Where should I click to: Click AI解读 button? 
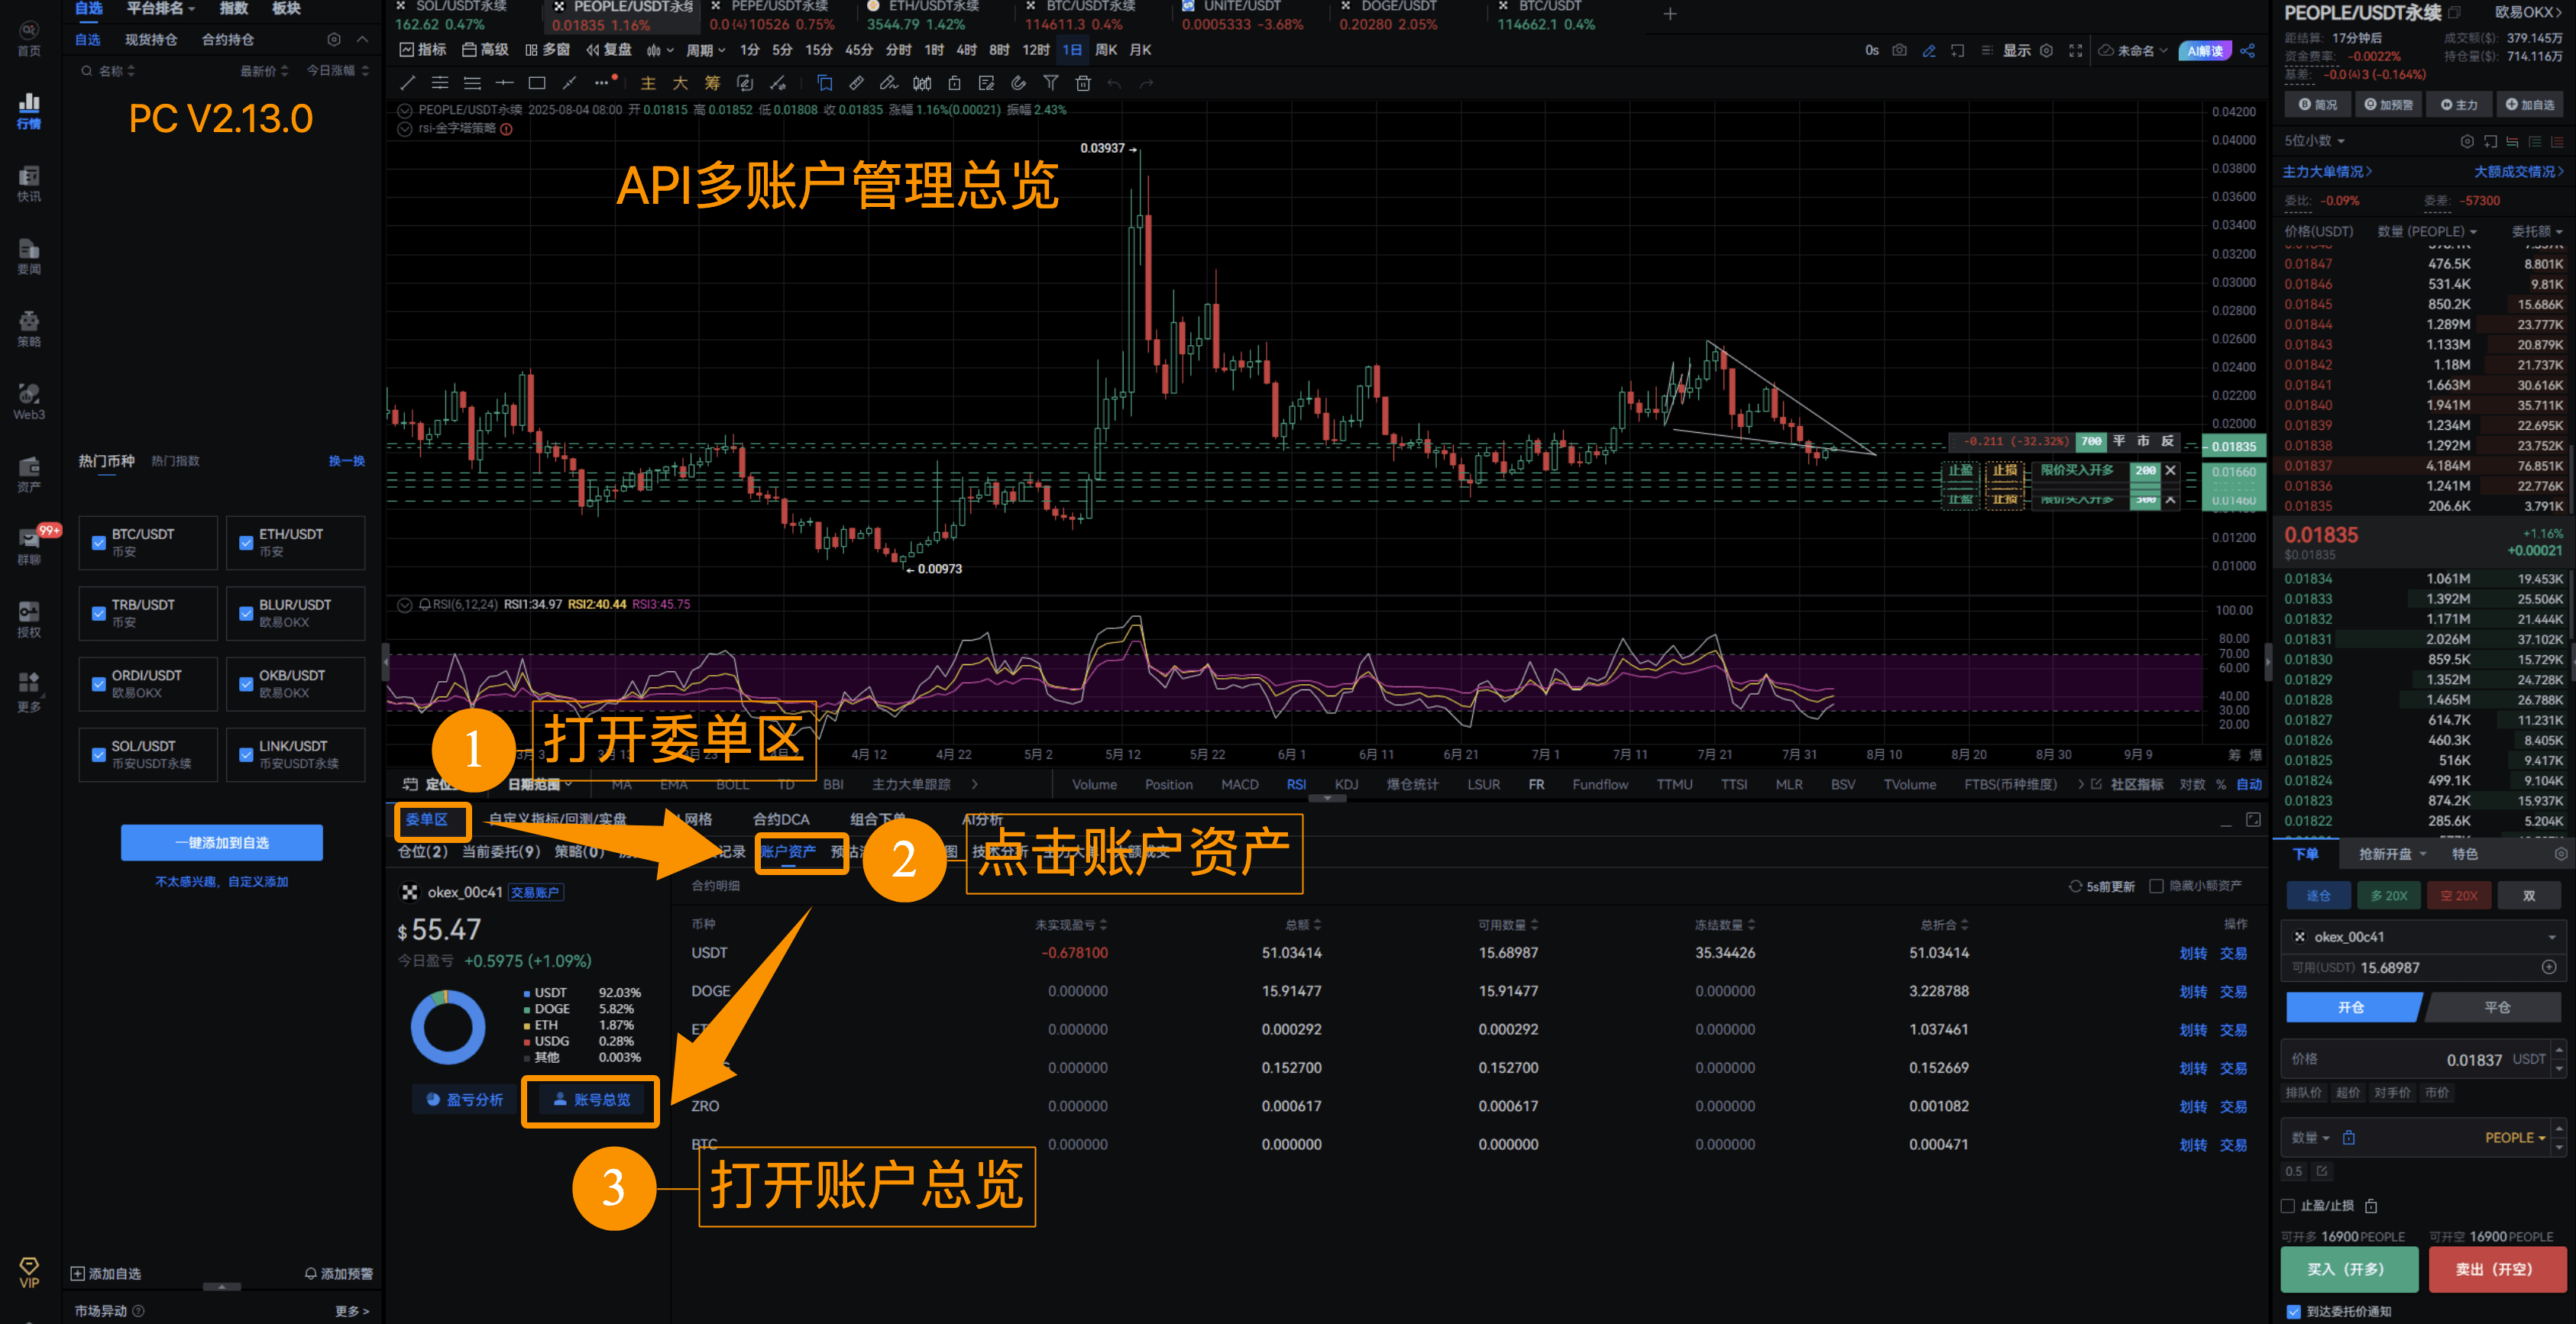(2204, 50)
